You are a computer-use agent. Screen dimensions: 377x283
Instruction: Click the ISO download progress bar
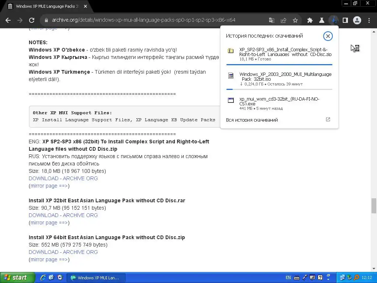[x=279, y=89]
